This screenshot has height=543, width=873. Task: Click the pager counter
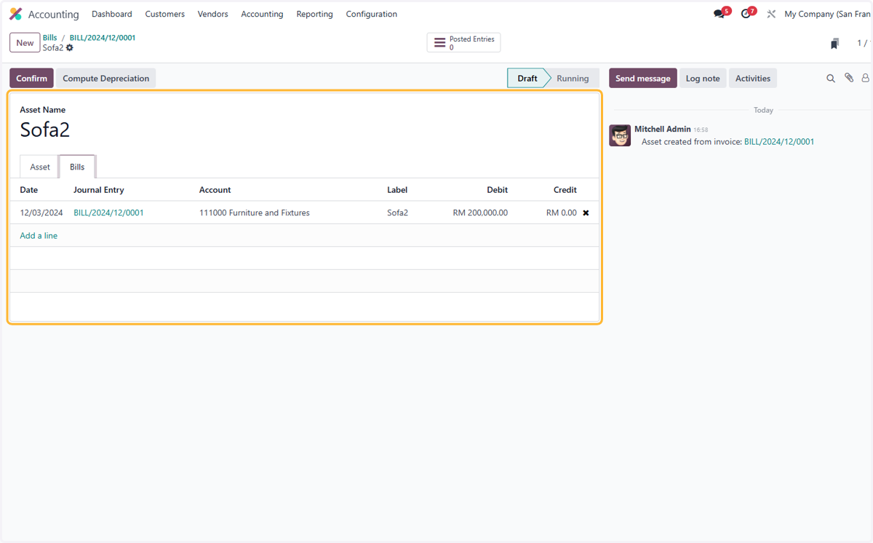863,44
